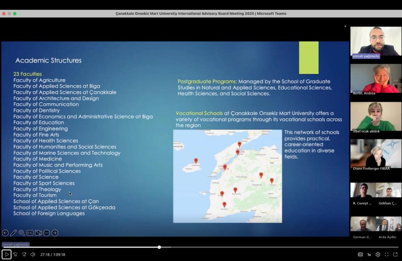Click the slide camera off icon
This screenshot has height=261, width=402.
coord(38,233)
